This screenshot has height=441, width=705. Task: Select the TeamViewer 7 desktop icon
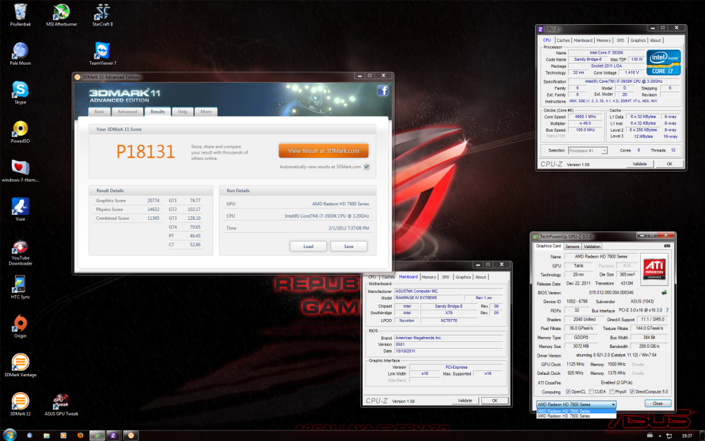tap(103, 54)
